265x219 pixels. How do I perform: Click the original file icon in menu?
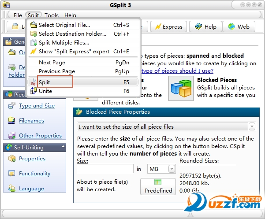point(34,25)
